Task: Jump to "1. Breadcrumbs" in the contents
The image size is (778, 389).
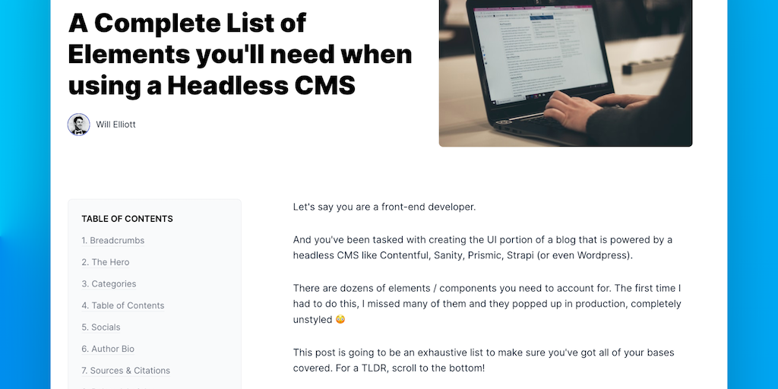Action: 113,241
